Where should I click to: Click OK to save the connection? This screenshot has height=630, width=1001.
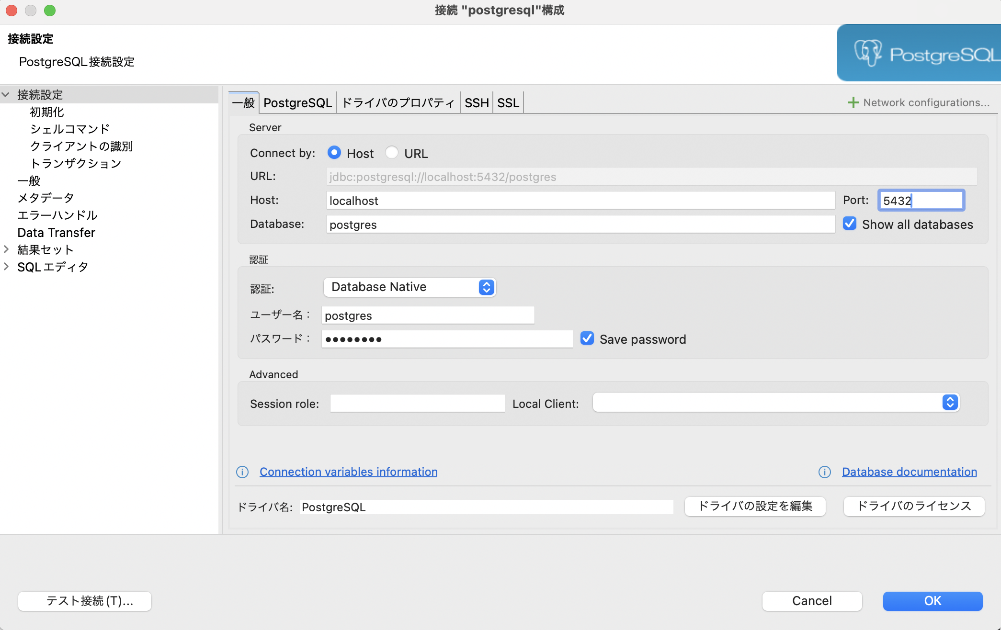(932, 601)
